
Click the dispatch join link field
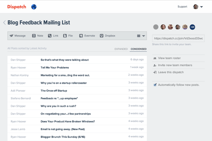point(178,38)
